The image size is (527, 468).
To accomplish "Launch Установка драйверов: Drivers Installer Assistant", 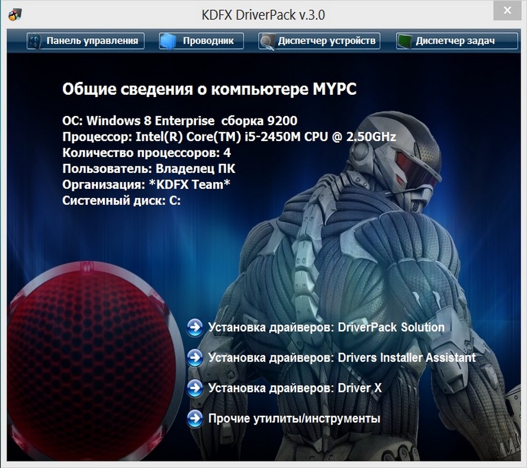I will tap(342, 358).
